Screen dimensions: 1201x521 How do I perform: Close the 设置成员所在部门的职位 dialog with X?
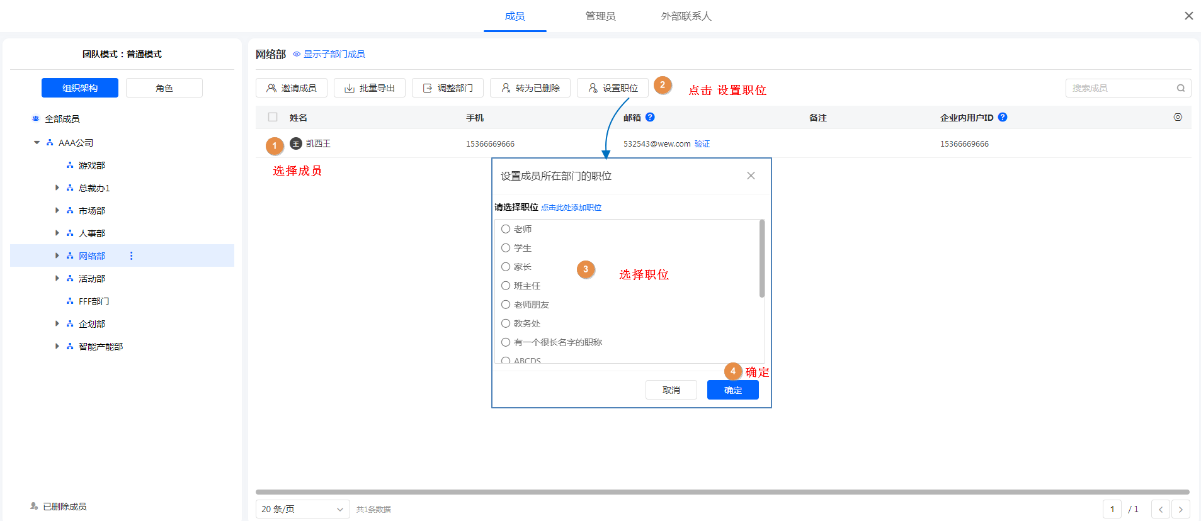click(x=751, y=176)
